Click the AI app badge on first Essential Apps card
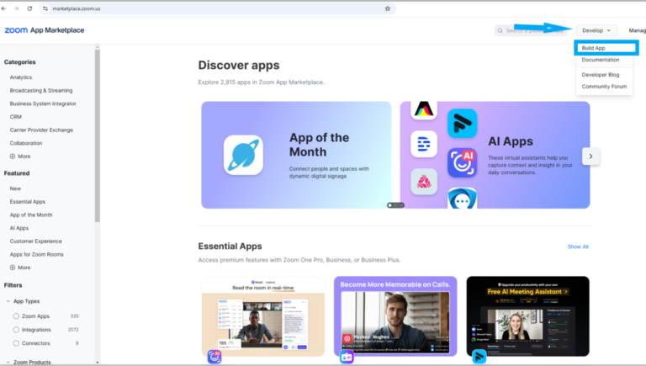 (214, 356)
